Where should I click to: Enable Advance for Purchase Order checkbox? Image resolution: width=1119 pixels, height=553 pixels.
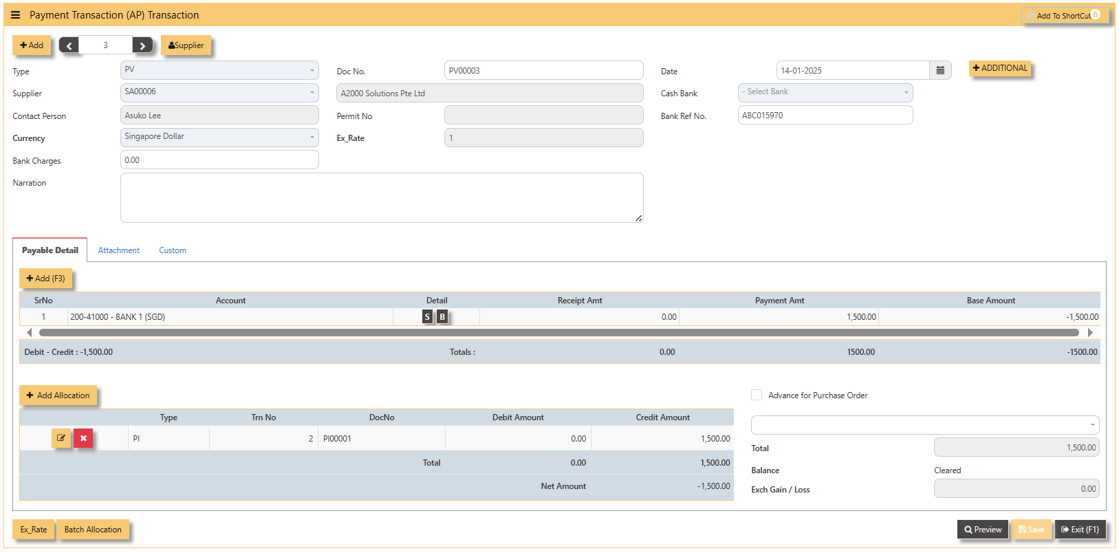coord(757,395)
